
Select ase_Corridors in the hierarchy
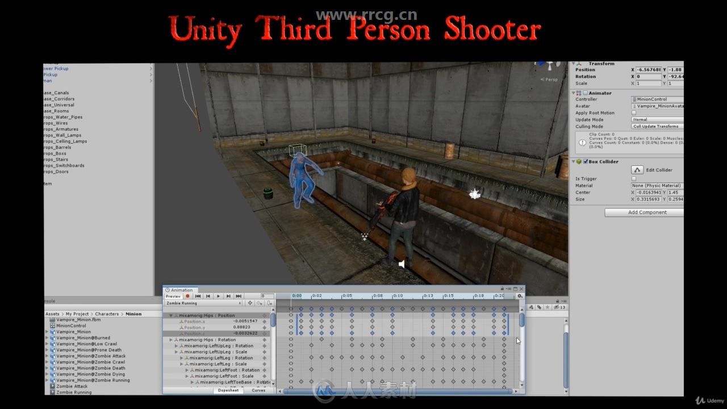pos(59,99)
